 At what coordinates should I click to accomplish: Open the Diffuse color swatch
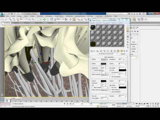pyautogui.click(x=104, y=59)
